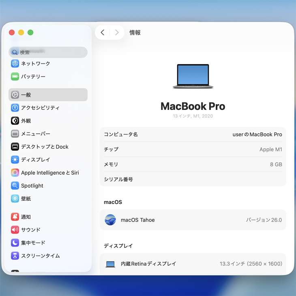The width and height of the screenshot is (296, 296).
Task: Click the Screen Time hourglass icon
Action: pos(15,256)
